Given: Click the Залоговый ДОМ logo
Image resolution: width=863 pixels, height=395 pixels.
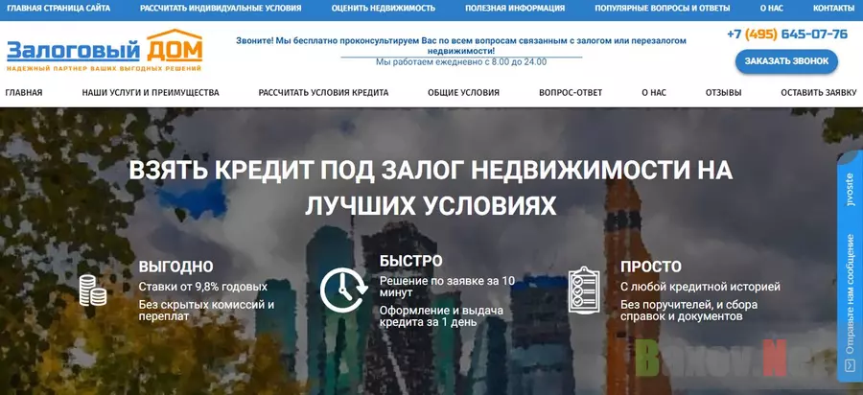Looking at the screenshot, I should click(105, 51).
